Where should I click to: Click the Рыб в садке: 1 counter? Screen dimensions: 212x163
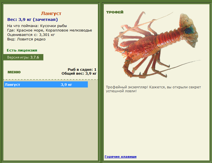pos(82,69)
